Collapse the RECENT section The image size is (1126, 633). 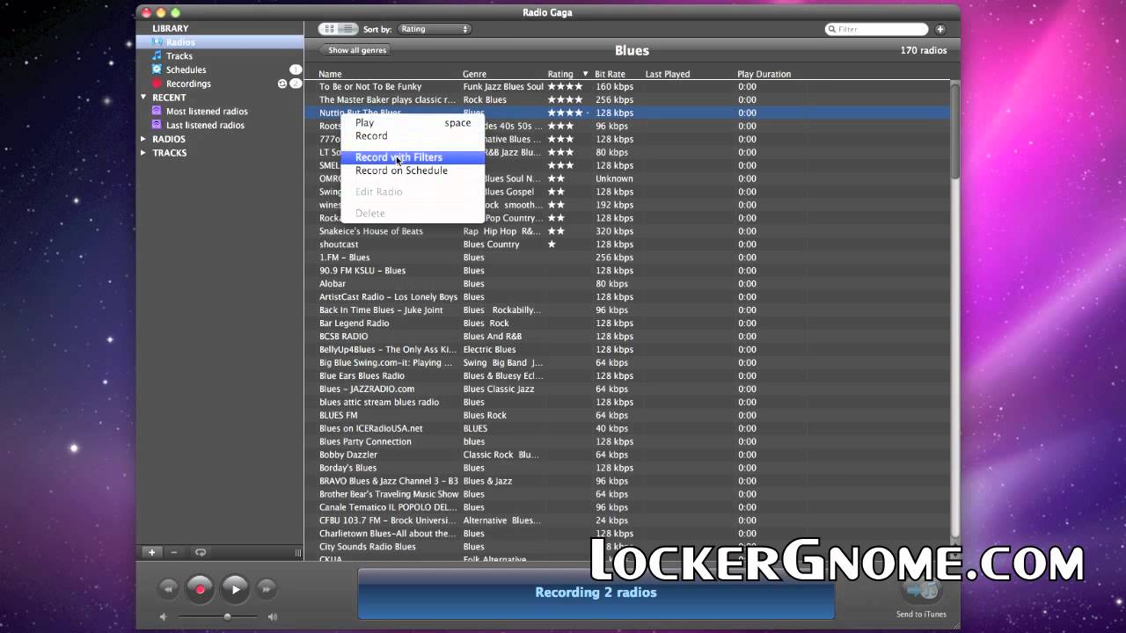(143, 98)
